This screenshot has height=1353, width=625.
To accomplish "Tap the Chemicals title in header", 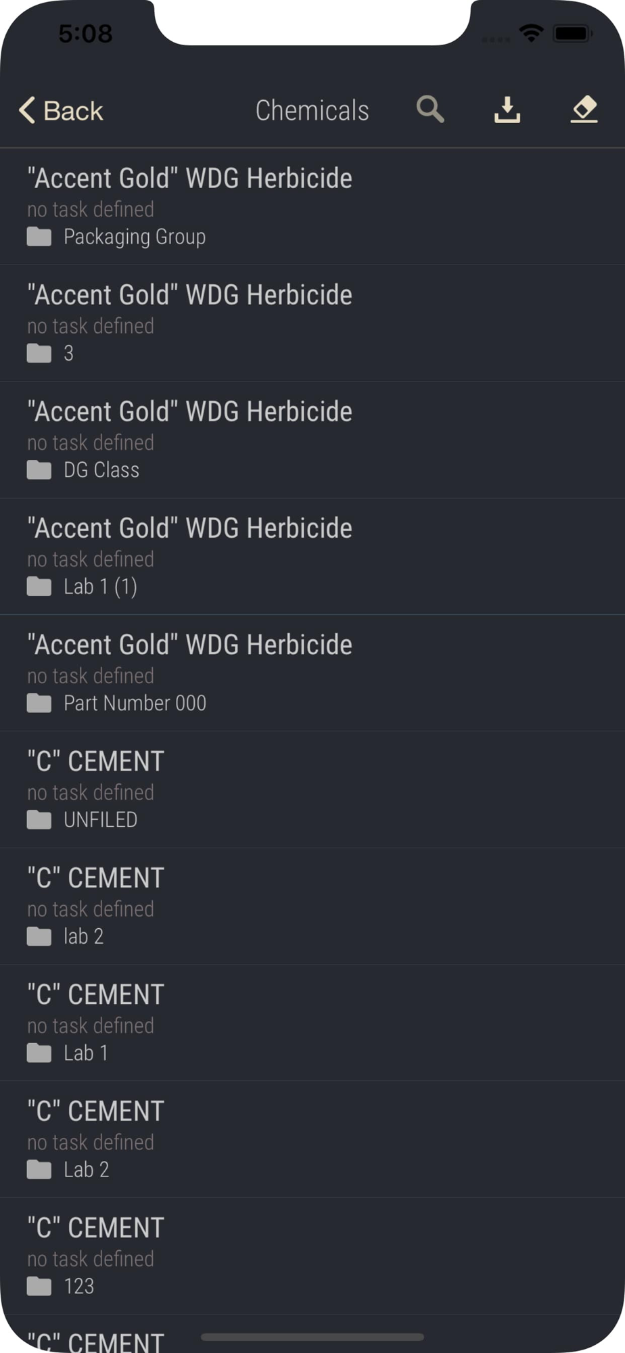I will coord(312,110).
